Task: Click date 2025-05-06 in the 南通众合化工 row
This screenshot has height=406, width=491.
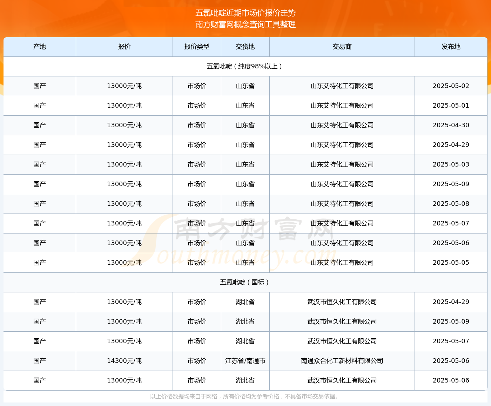Action: pyautogui.click(x=451, y=361)
